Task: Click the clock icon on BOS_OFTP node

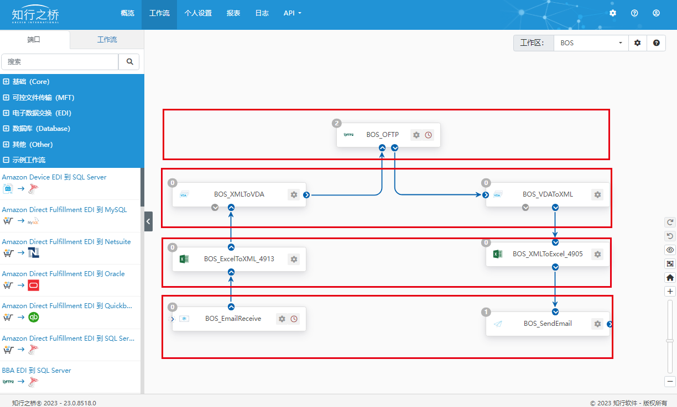Action: click(x=429, y=135)
